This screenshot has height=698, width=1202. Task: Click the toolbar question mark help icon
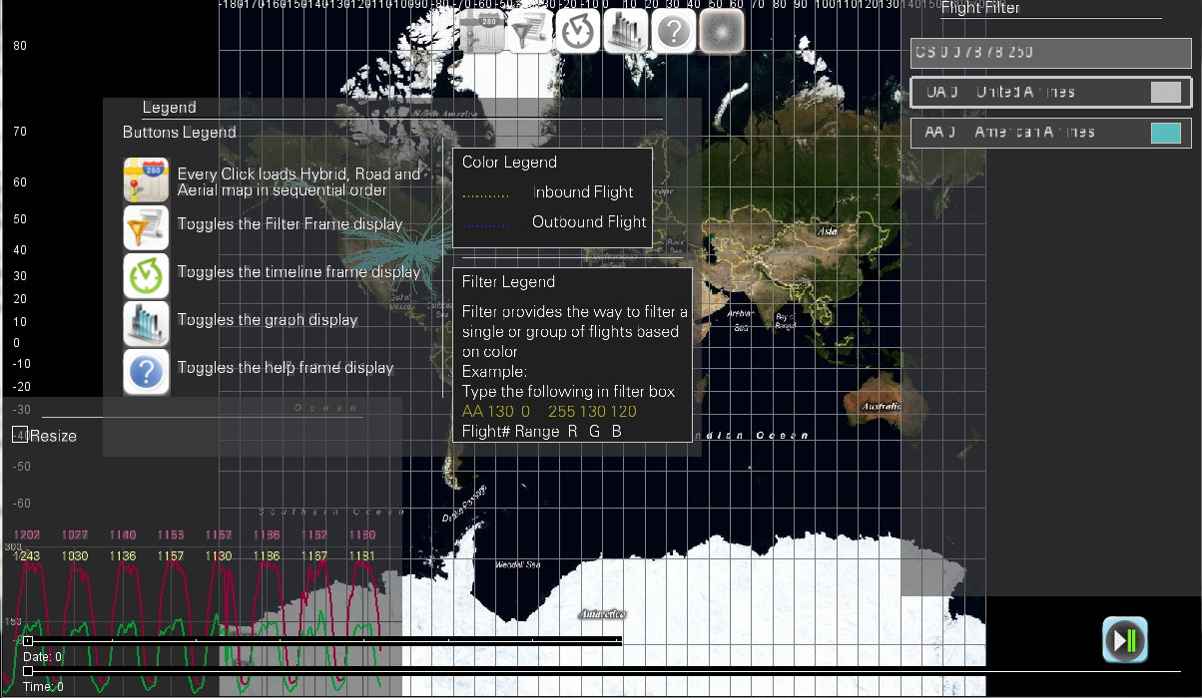pyautogui.click(x=675, y=31)
